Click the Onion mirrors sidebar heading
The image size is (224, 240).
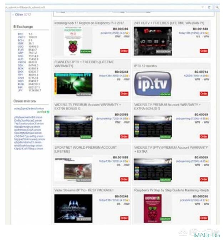point(25,101)
